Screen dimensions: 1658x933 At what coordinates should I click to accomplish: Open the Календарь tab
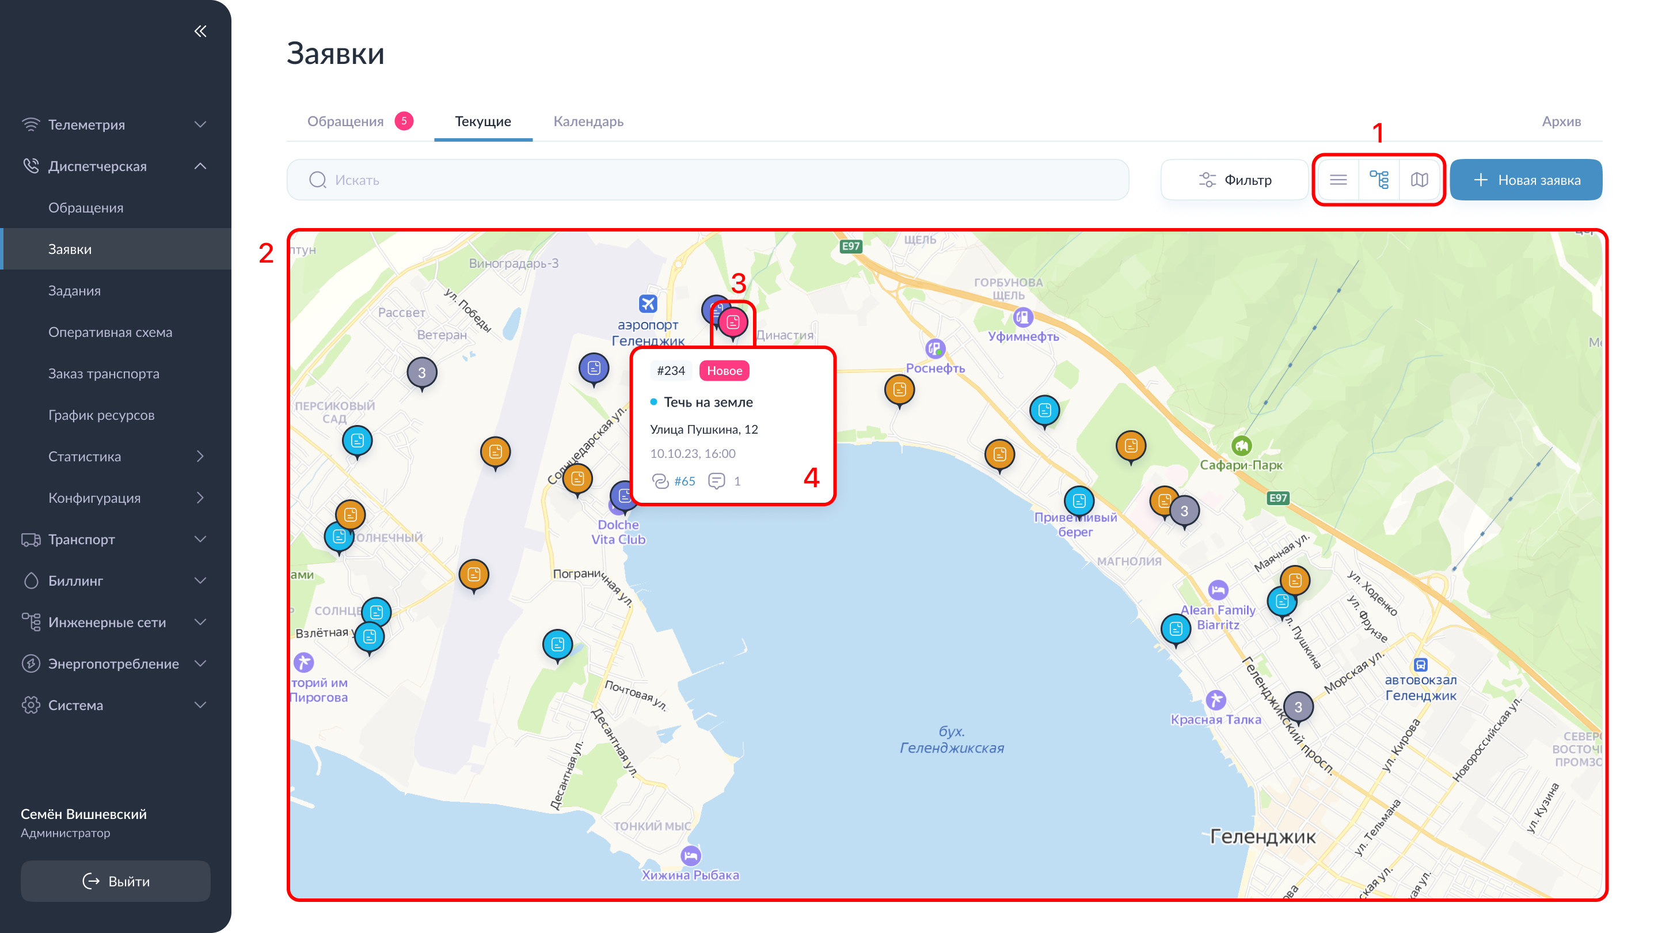click(x=588, y=121)
